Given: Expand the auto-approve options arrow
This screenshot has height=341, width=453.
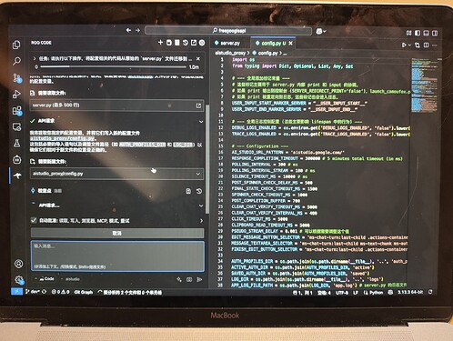Looking at the screenshot, I should coord(201,221).
